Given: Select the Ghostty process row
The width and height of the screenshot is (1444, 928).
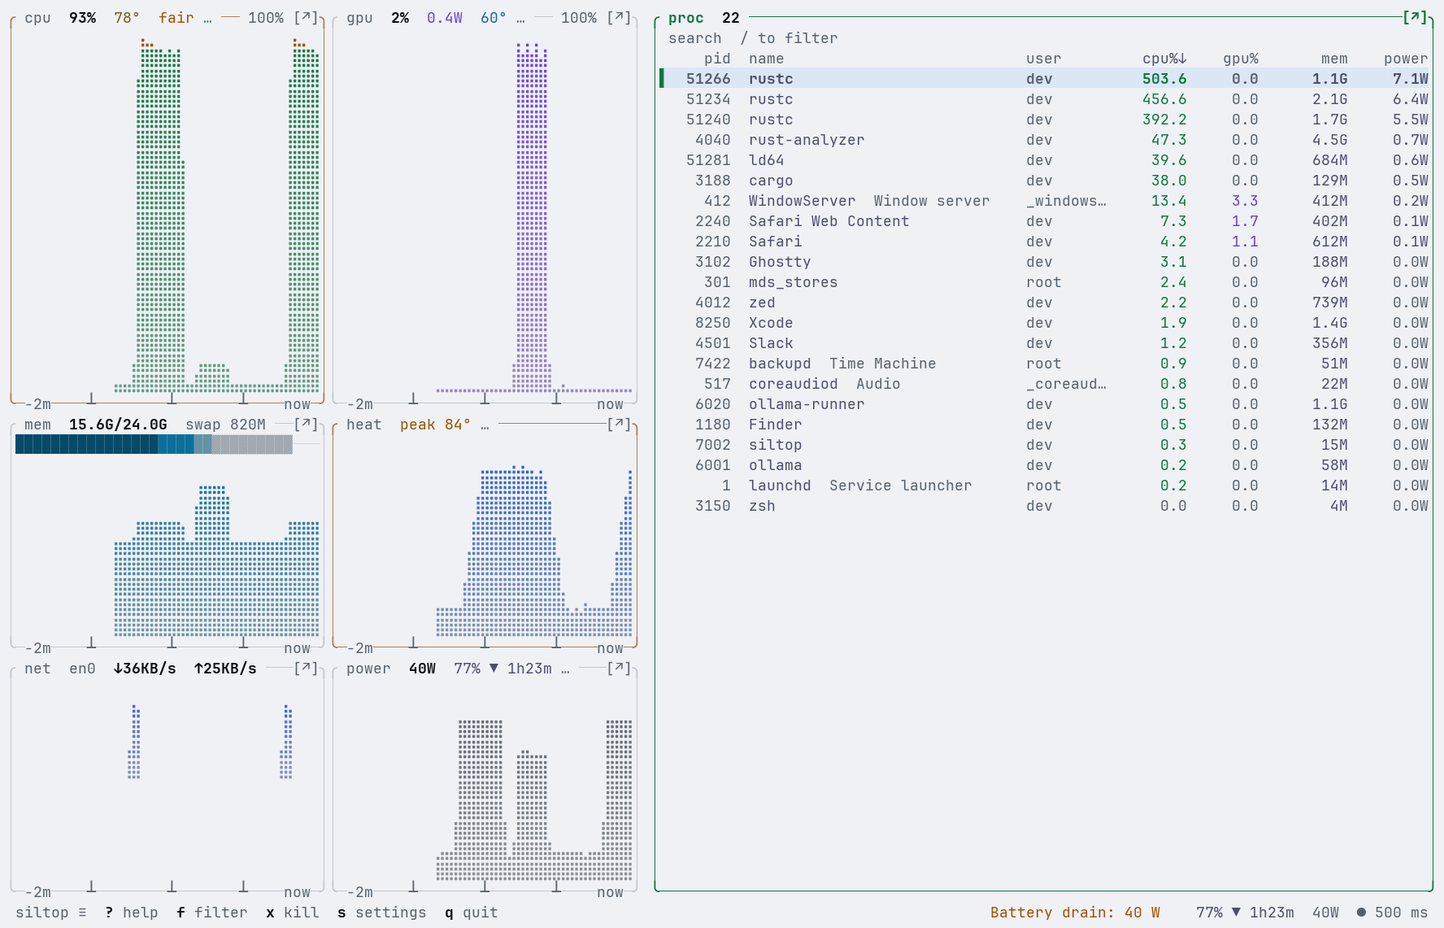Looking at the screenshot, I should (x=1044, y=262).
